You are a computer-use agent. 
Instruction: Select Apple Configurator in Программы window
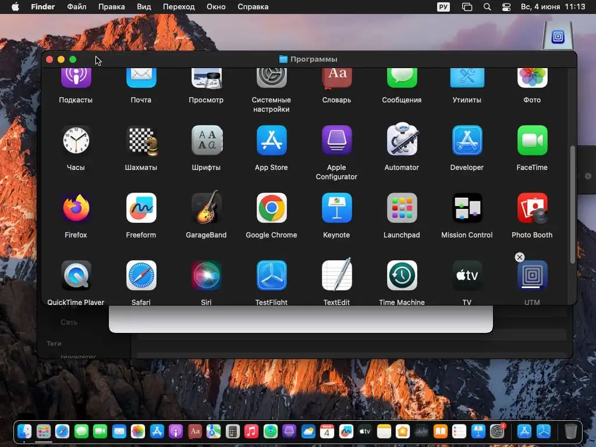click(337, 141)
